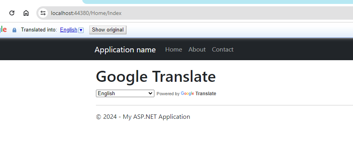Viewport: 353px width, 142px height.
Task: Open the About navigation item
Action: point(197,49)
